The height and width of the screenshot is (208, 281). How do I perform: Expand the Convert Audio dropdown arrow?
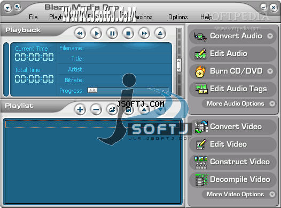(270, 36)
